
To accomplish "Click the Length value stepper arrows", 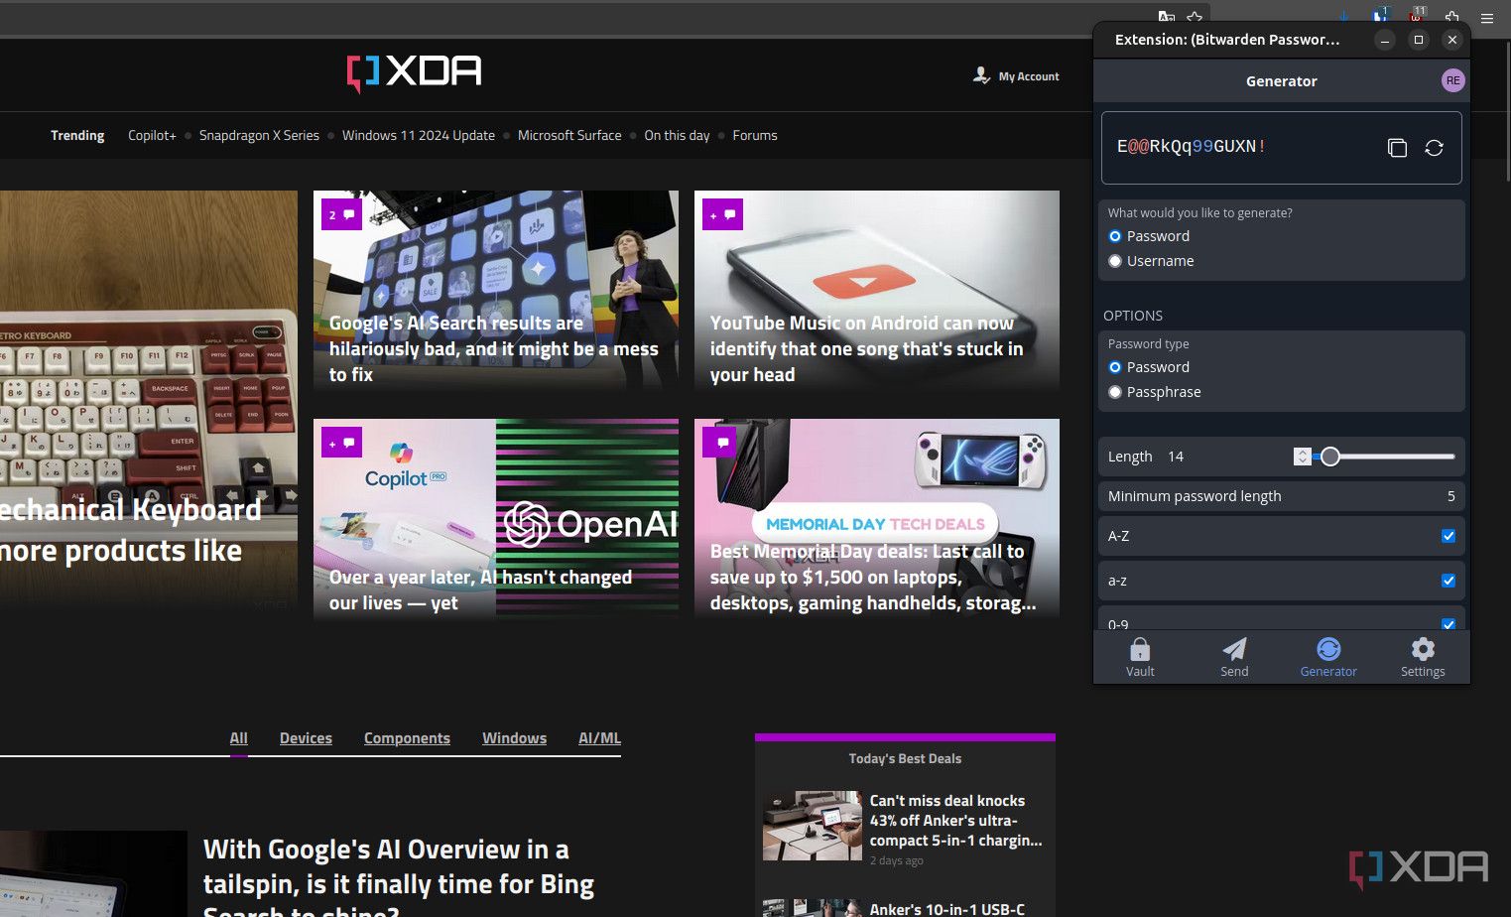I will pyautogui.click(x=1303, y=457).
